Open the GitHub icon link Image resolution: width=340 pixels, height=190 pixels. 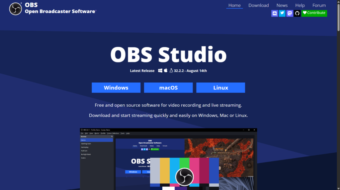(297, 13)
